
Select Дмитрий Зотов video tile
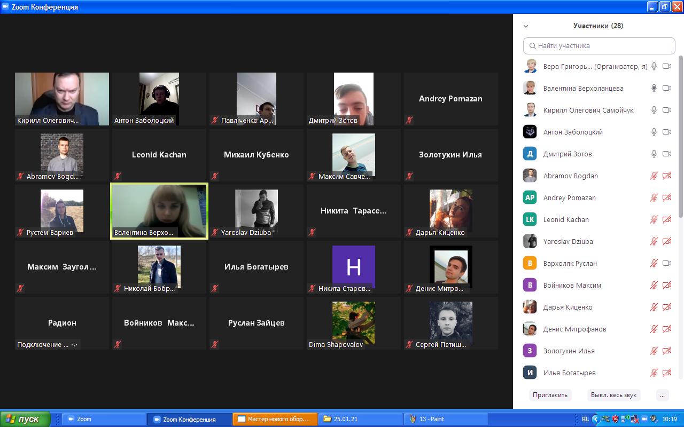click(x=354, y=99)
